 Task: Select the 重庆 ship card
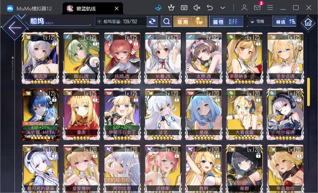pyautogui.click(x=81, y=114)
